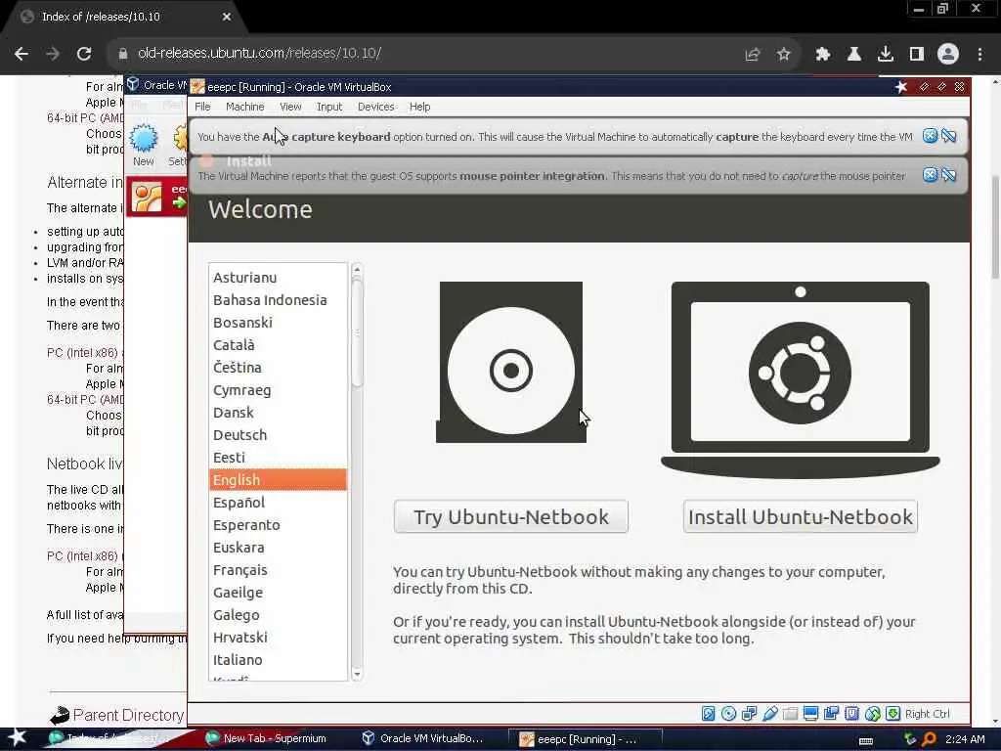Open the Input menu
1001x751 pixels.
329,107
